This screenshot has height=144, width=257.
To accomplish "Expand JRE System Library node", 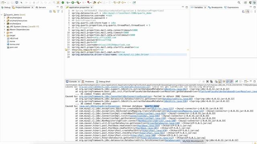I will coord(4,26).
